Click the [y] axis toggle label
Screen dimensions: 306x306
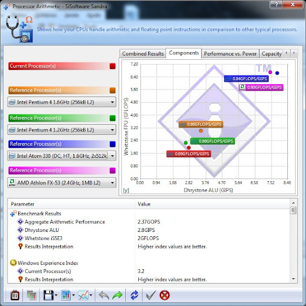click(x=126, y=190)
